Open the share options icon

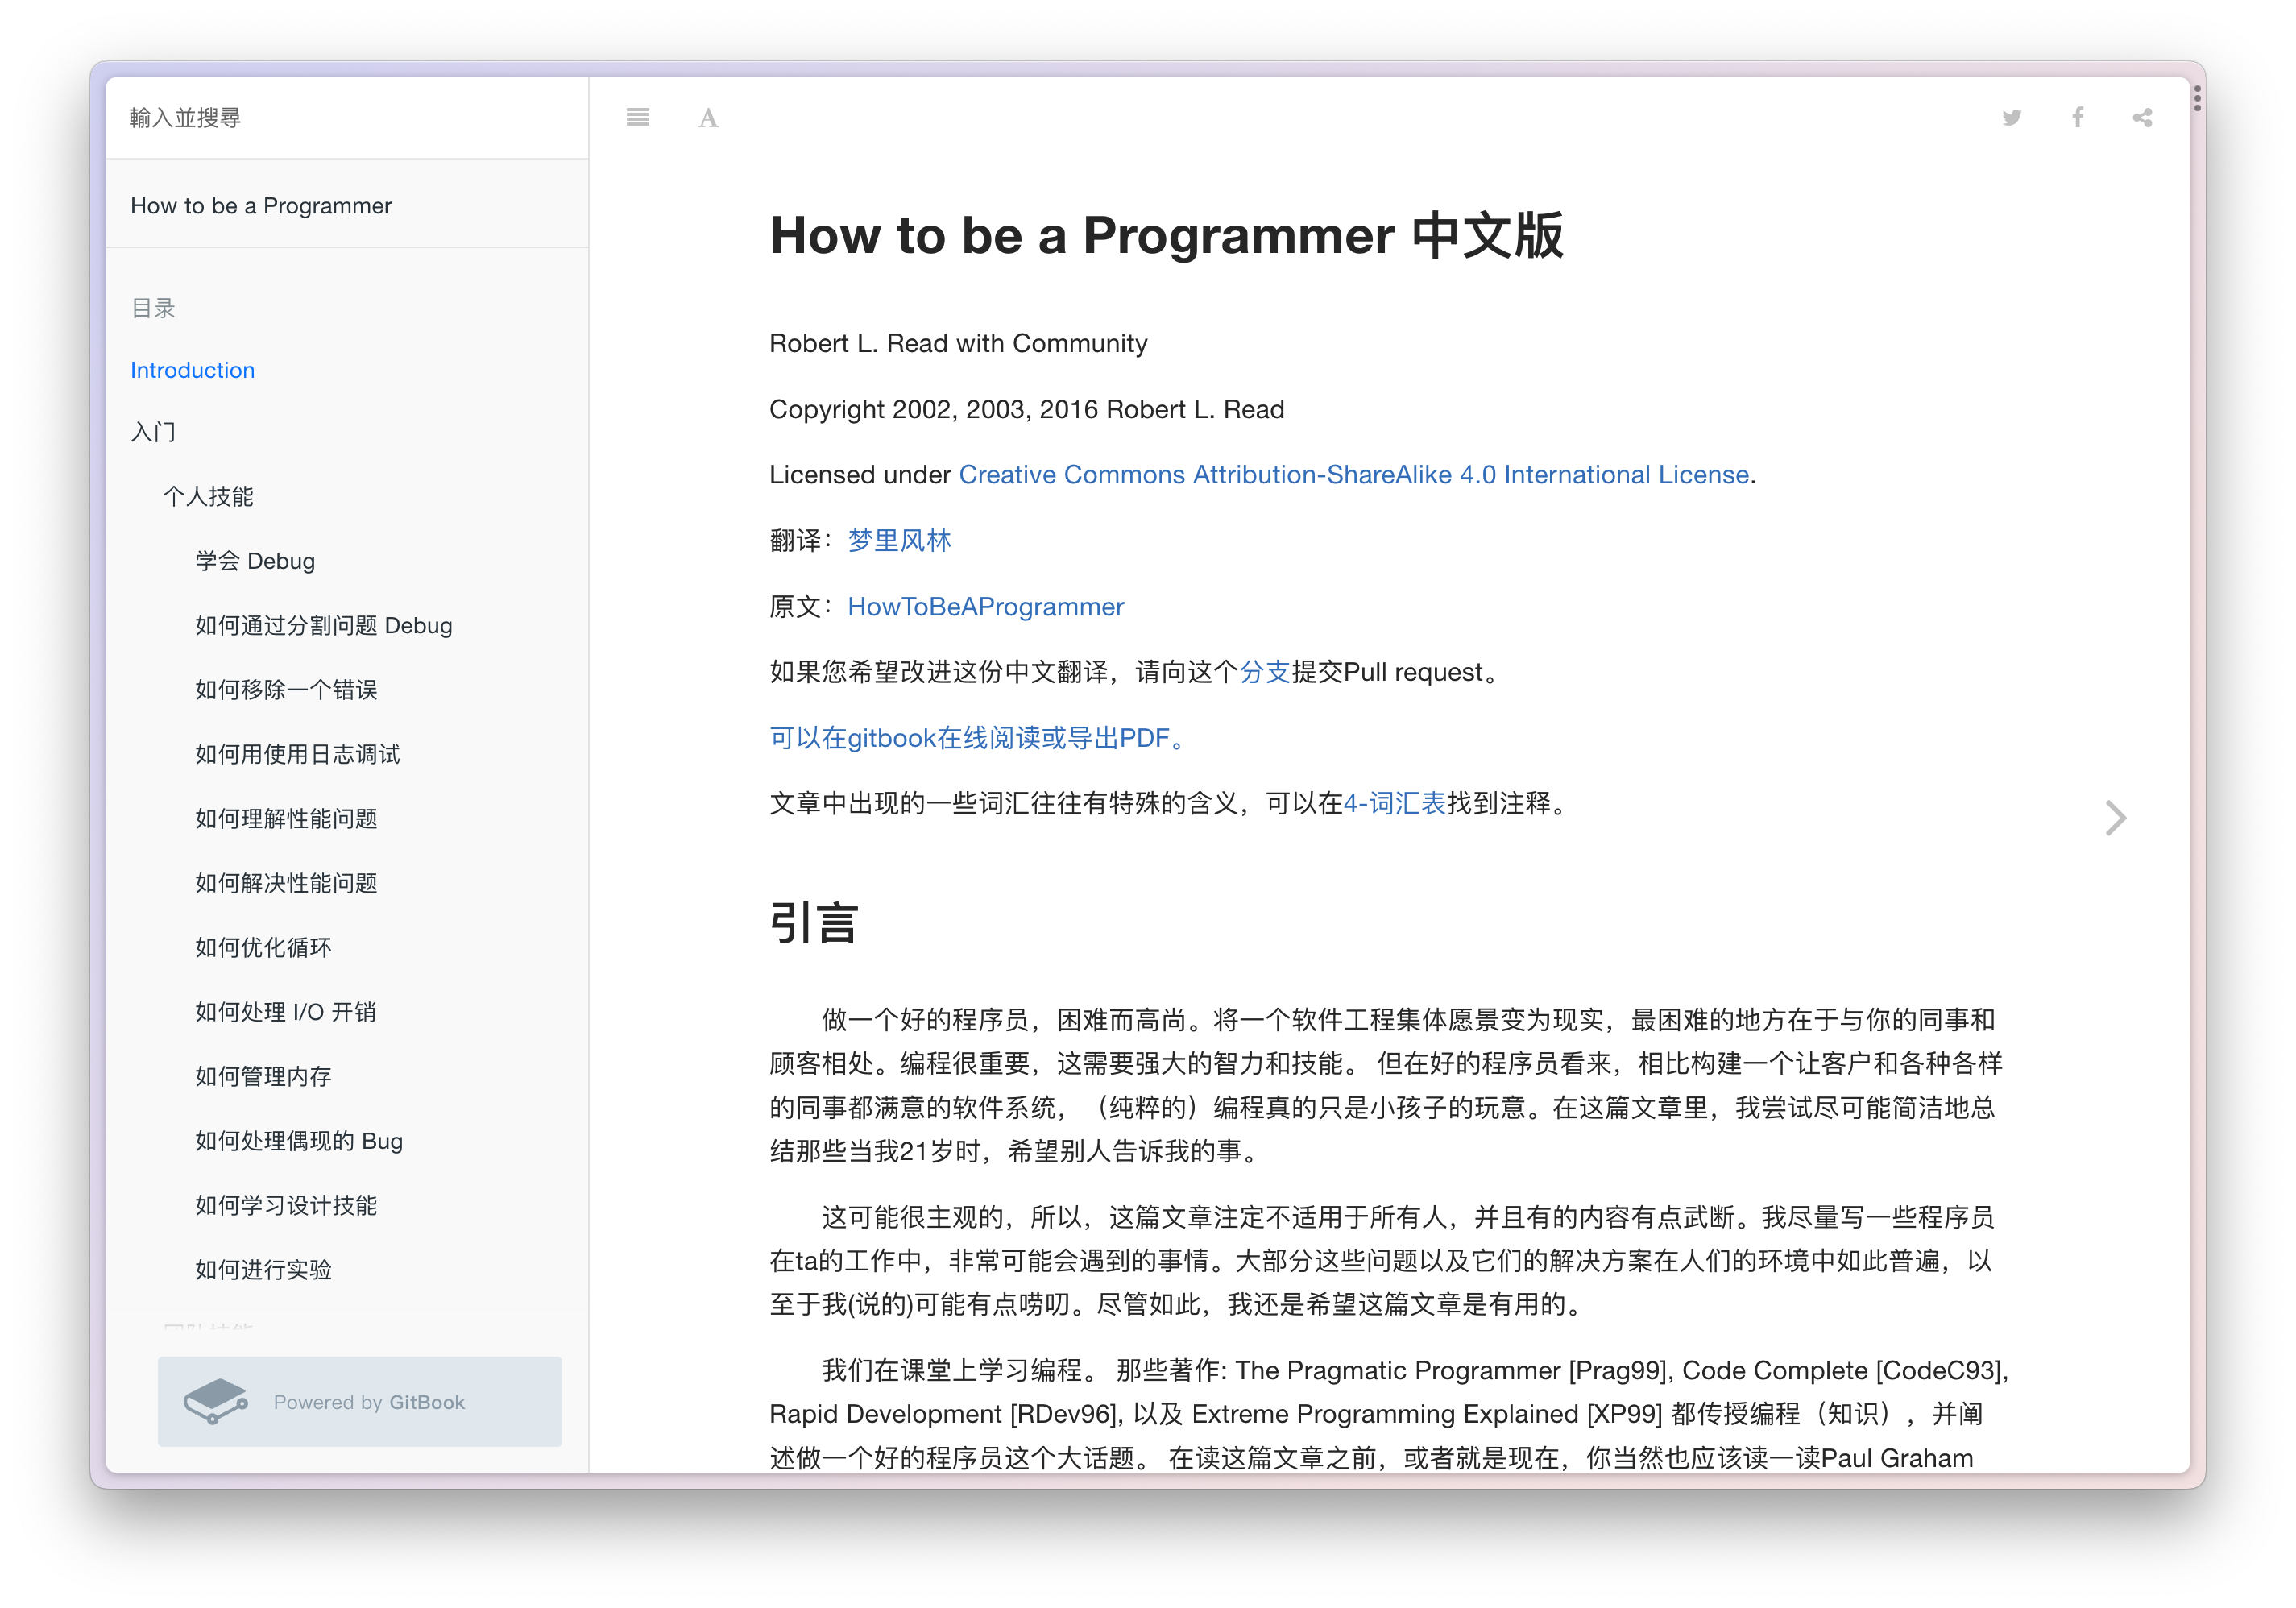pyautogui.click(x=2142, y=118)
